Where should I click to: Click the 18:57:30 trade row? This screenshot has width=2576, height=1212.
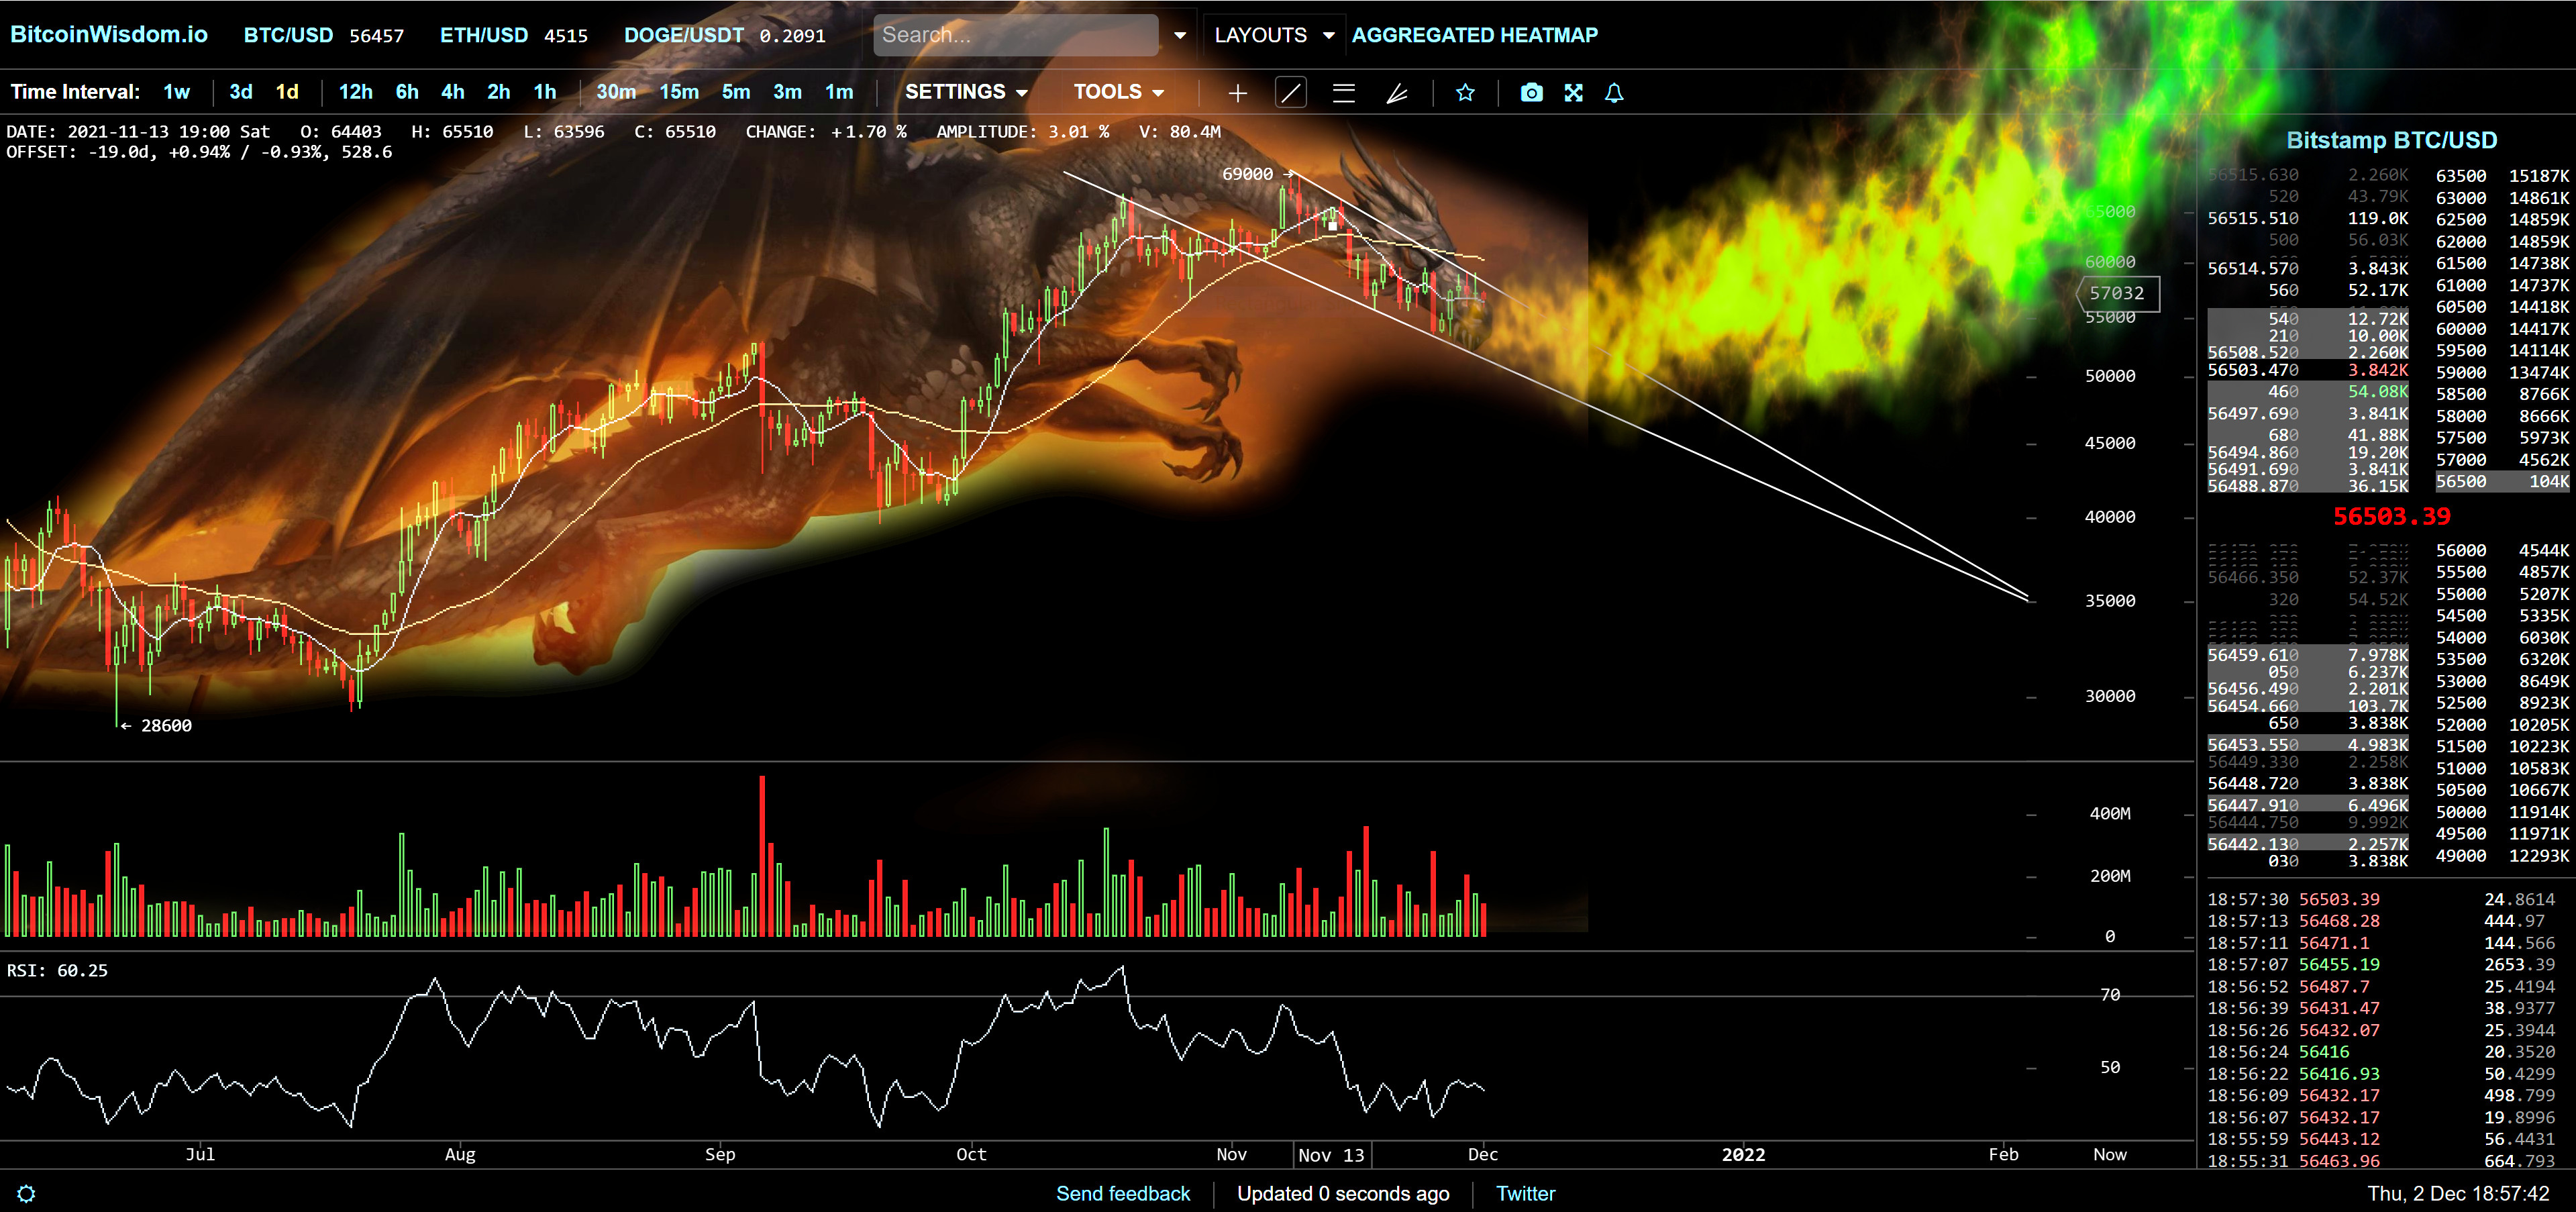click(x=2381, y=900)
